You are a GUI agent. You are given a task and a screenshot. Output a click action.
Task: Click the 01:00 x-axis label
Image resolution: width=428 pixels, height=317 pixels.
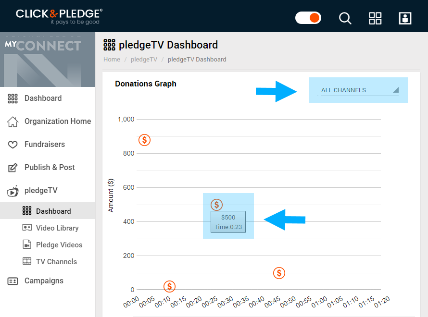point(319,302)
